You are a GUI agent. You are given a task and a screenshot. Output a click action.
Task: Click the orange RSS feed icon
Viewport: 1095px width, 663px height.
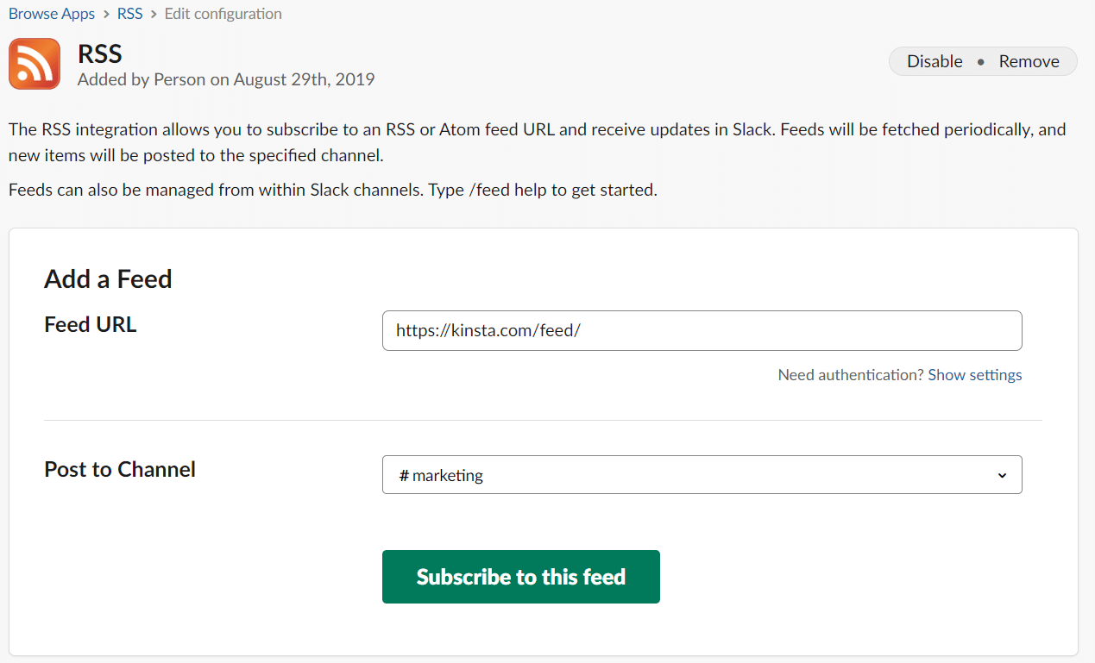35,64
